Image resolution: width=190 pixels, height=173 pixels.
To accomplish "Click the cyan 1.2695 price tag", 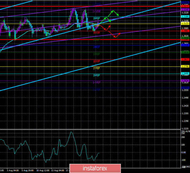I will [185, 74].
